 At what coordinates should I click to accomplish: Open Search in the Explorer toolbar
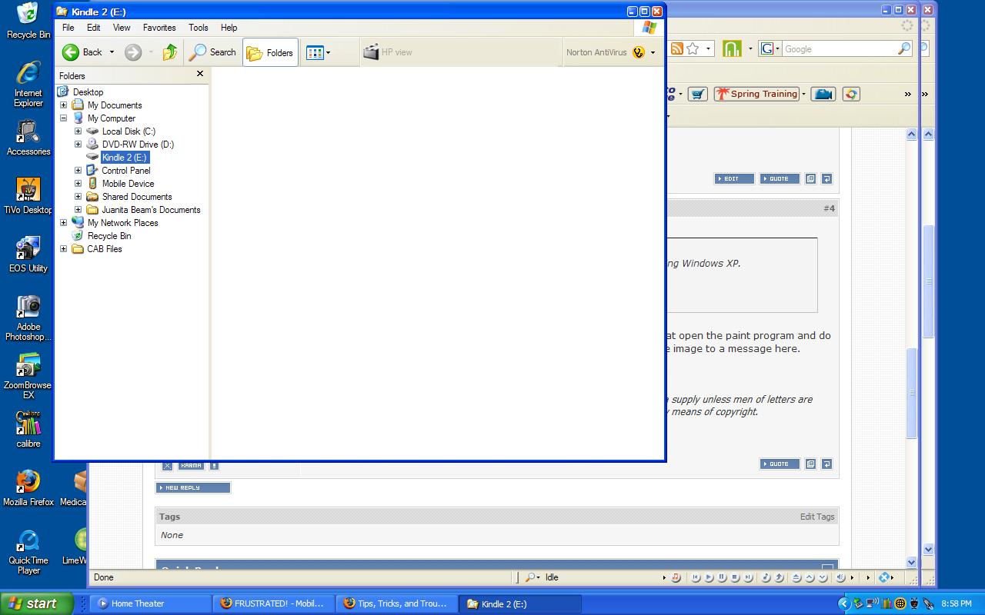[213, 52]
